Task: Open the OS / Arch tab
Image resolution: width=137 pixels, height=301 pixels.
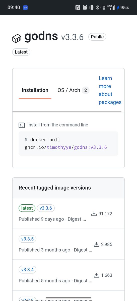Action: (73, 90)
